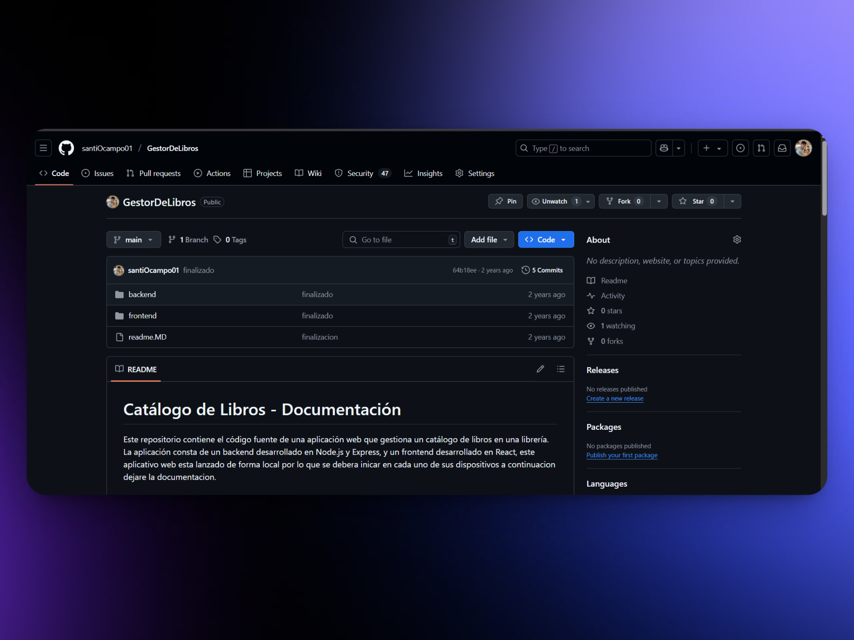Switch to the Code tab

click(x=54, y=173)
